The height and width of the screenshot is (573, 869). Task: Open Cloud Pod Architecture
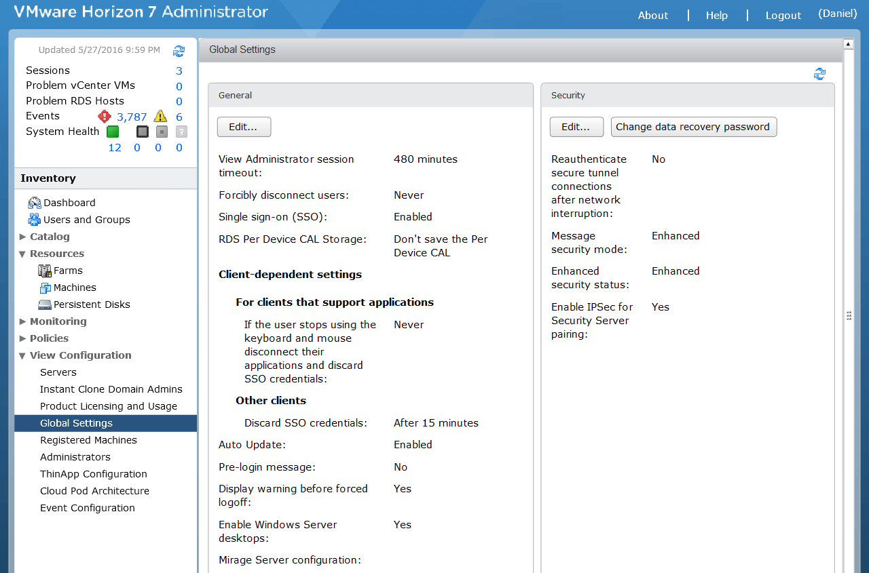[94, 491]
